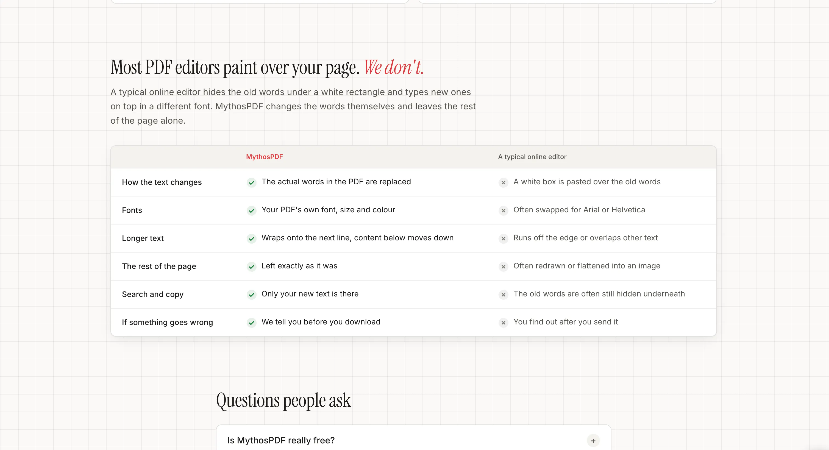Click the green check icon beside 'Your PDF's own font, size and colour'
Viewport: 829px width, 450px height.
[251, 210]
